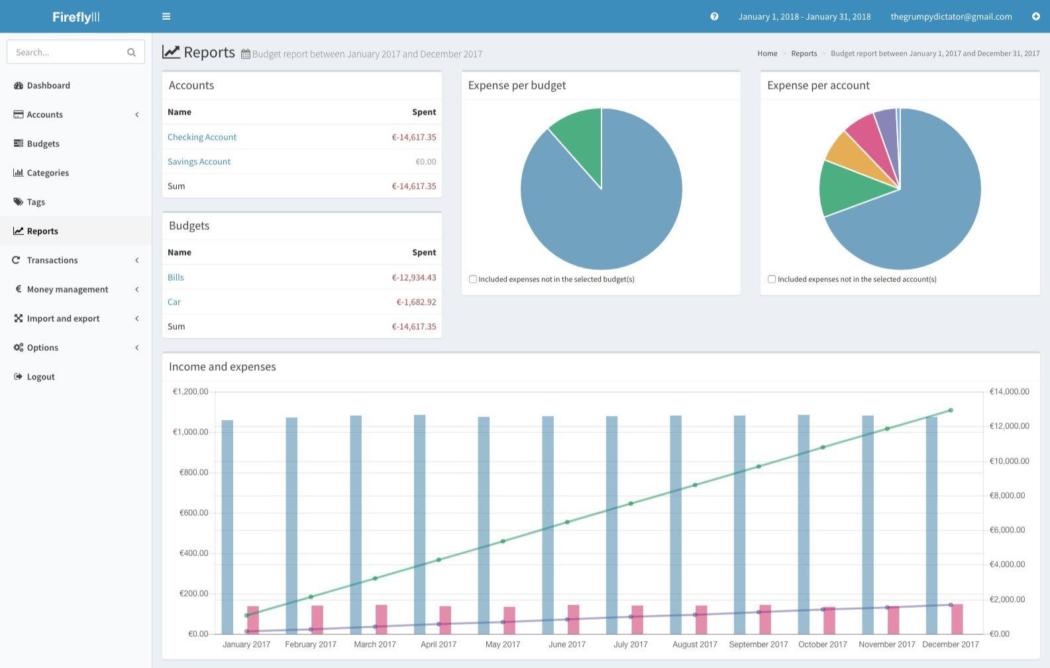
Task: Open the Budgets sidebar menu item
Action: point(43,144)
